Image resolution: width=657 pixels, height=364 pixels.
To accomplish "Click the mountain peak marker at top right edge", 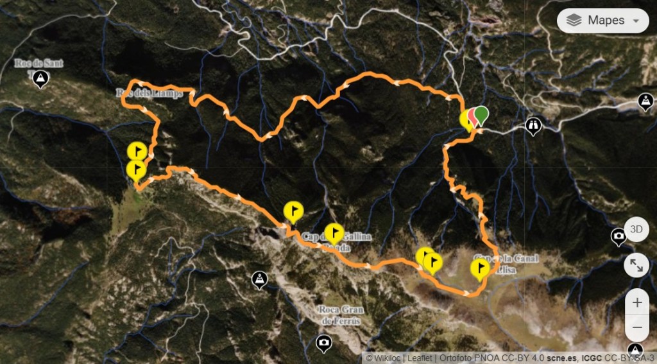I will click(x=645, y=101).
